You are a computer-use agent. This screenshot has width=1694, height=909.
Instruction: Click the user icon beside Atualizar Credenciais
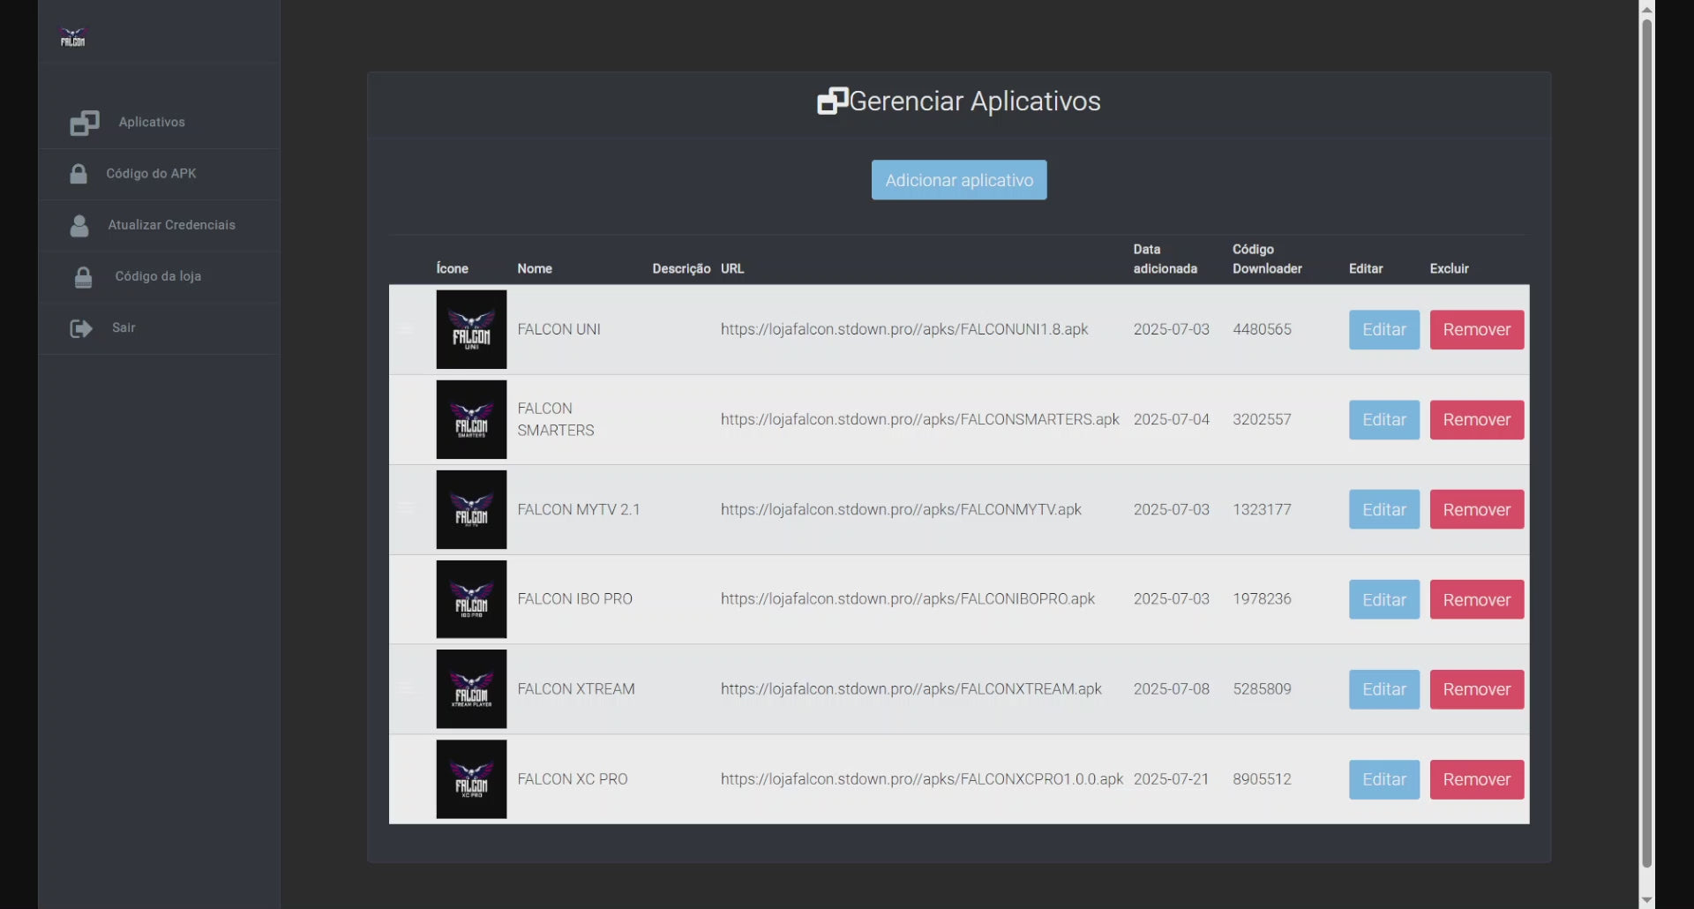pyautogui.click(x=79, y=226)
